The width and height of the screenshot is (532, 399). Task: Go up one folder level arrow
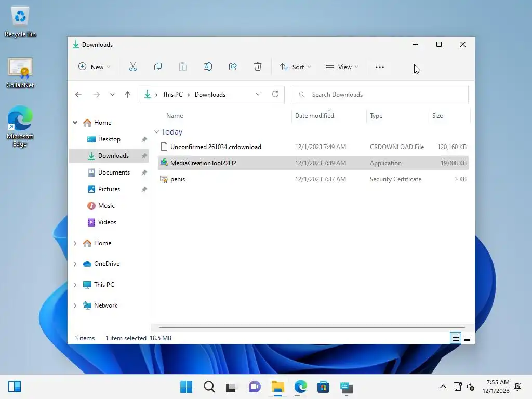tap(128, 95)
